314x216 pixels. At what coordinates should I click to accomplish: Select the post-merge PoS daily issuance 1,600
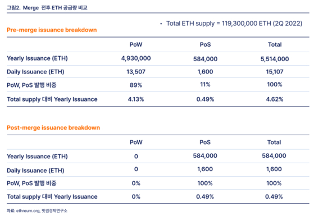point(205,169)
